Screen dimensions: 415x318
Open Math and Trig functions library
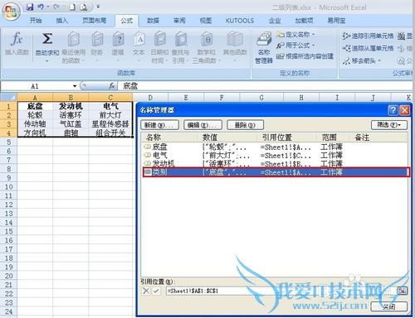[x=206, y=47]
